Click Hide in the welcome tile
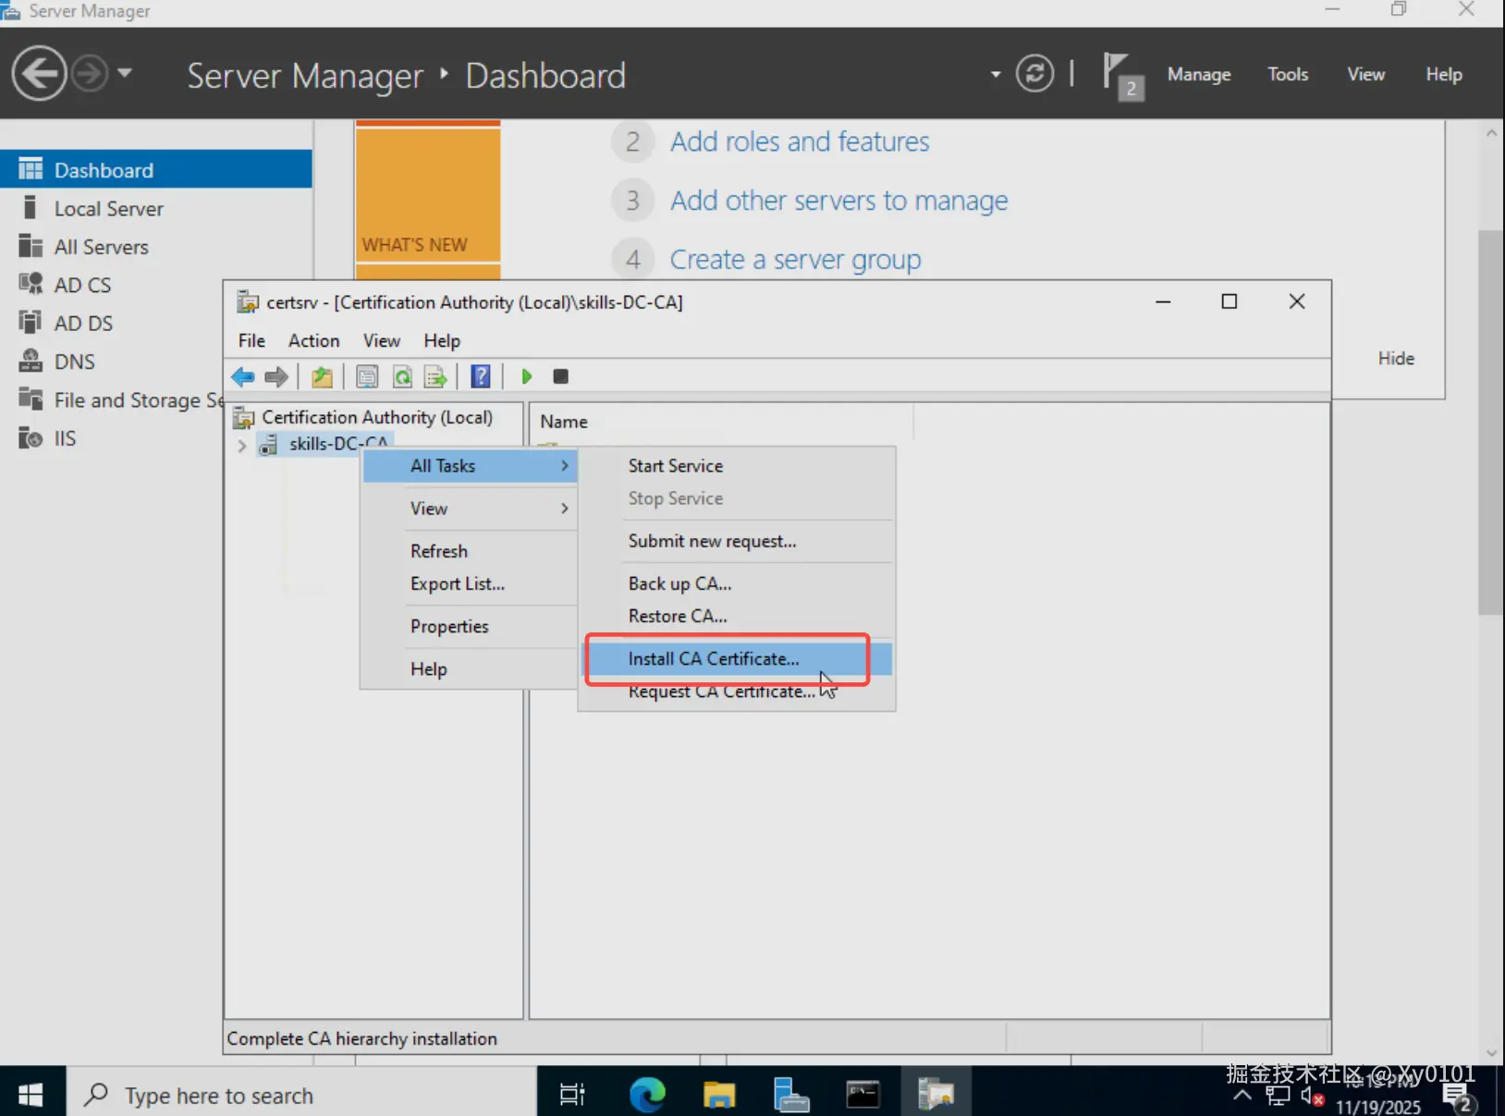Image resolution: width=1505 pixels, height=1116 pixels. coord(1396,359)
